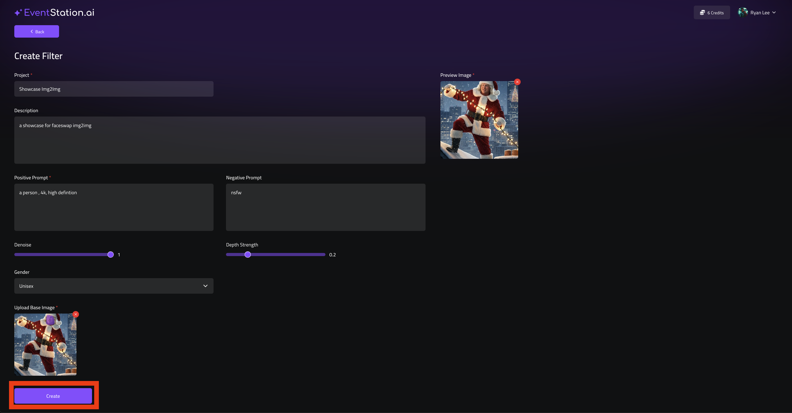Click the credits coin stack icon

[x=702, y=13]
